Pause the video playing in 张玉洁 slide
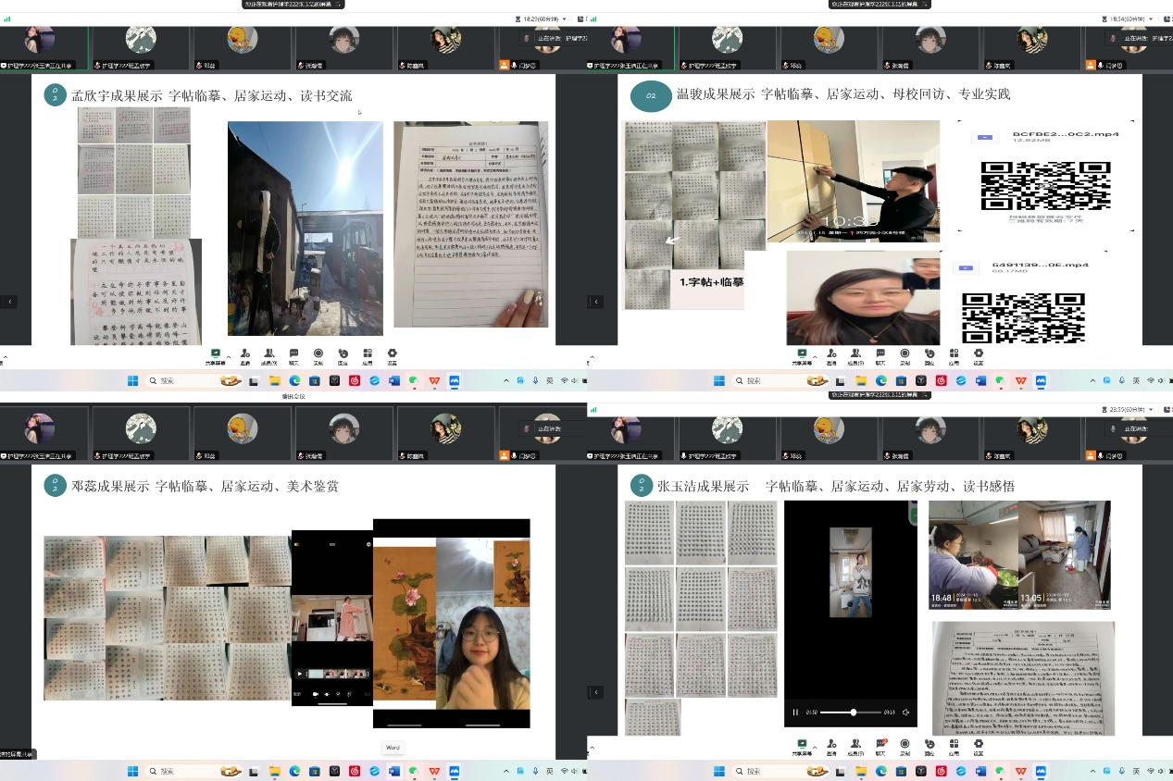The width and height of the screenshot is (1173, 781). coord(795,713)
